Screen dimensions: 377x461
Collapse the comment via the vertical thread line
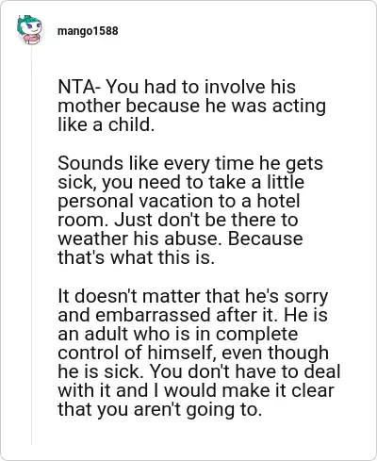coord(31,245)
